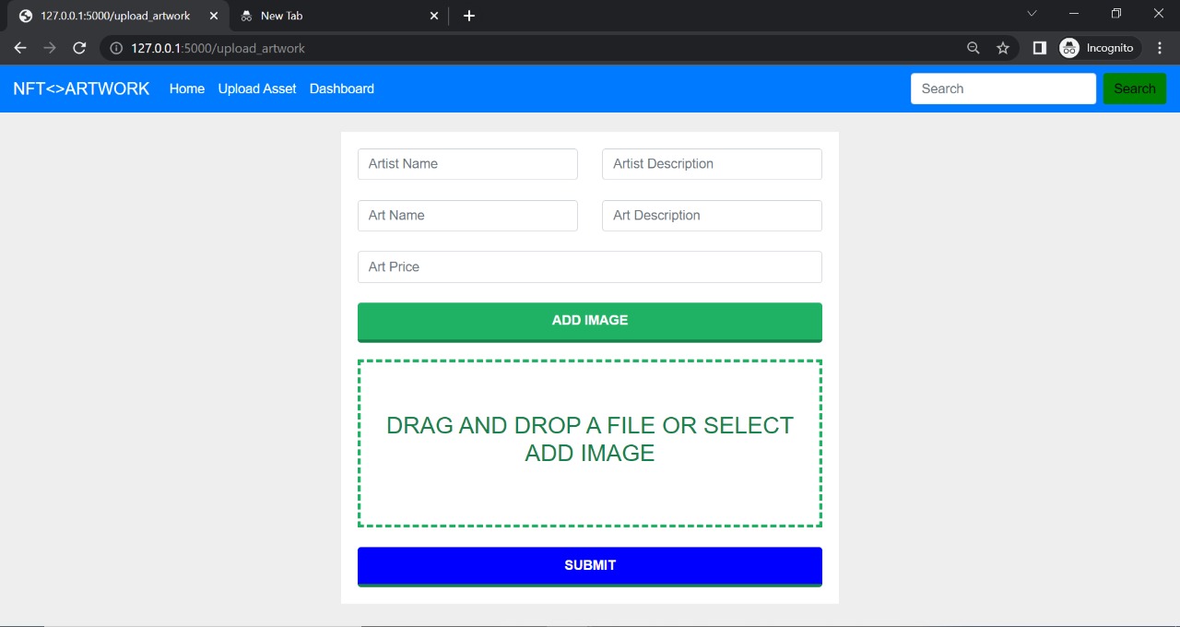Open Chrome's three-dot menu
The height and width of the screenshot is (627, 1180).
1160,48
